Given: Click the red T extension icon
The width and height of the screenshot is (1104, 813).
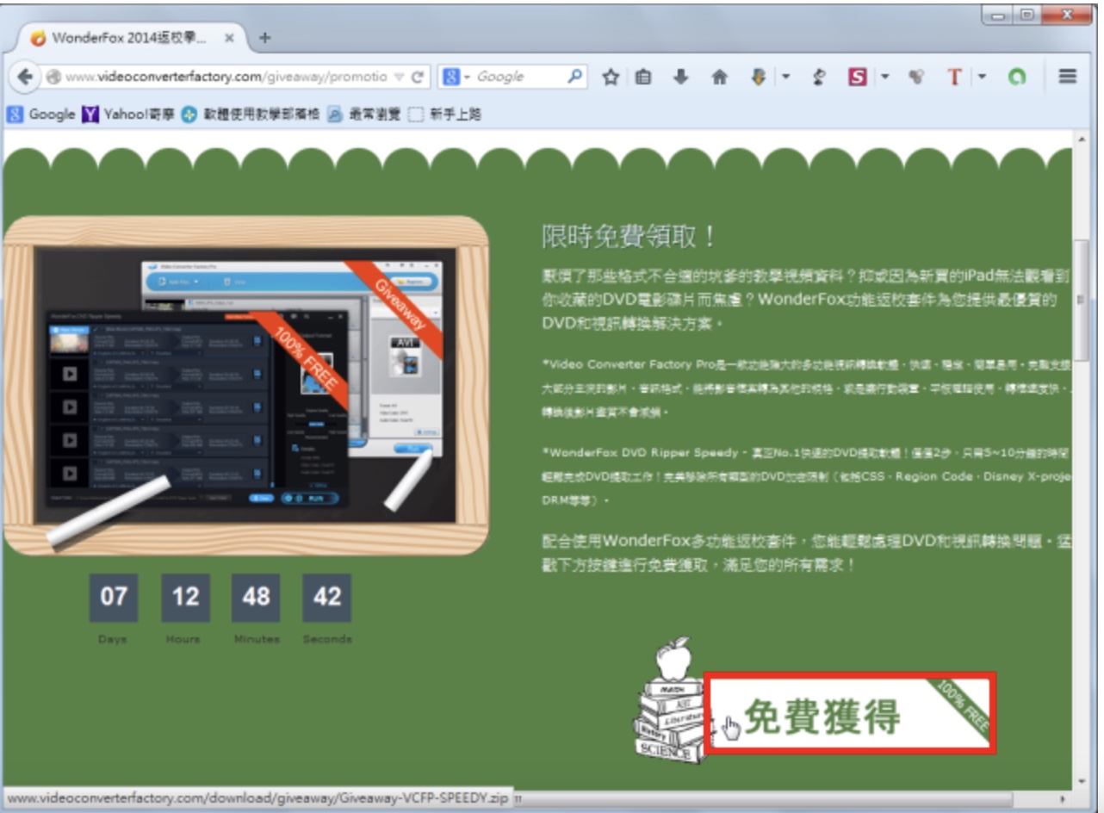Looking at the screenshot, I should pos(954,78).
